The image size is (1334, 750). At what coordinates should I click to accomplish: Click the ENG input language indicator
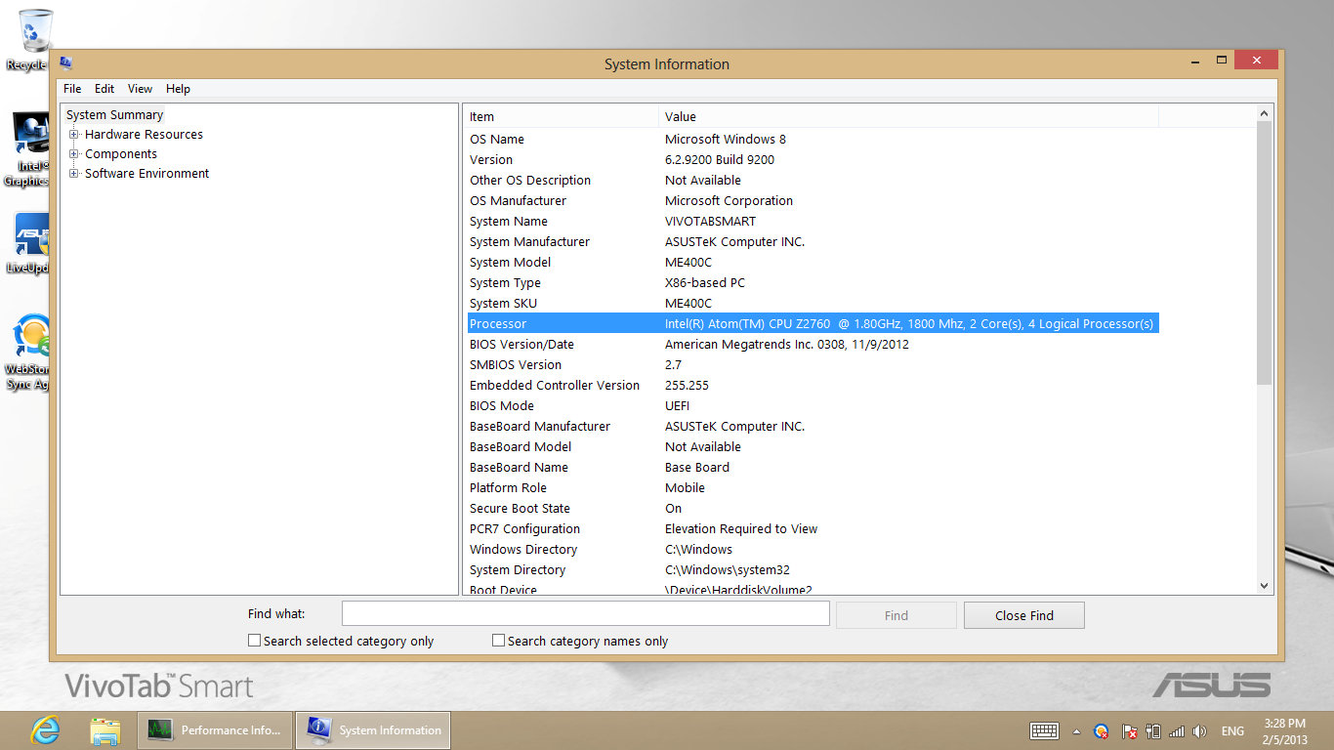1232,731
